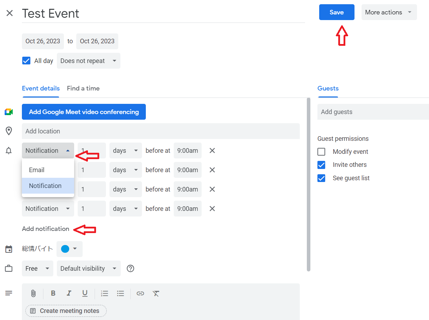This screenshot has width=429, height=320.
Task: Attach a file with the paperclip icon
Action: click(33, 294)
